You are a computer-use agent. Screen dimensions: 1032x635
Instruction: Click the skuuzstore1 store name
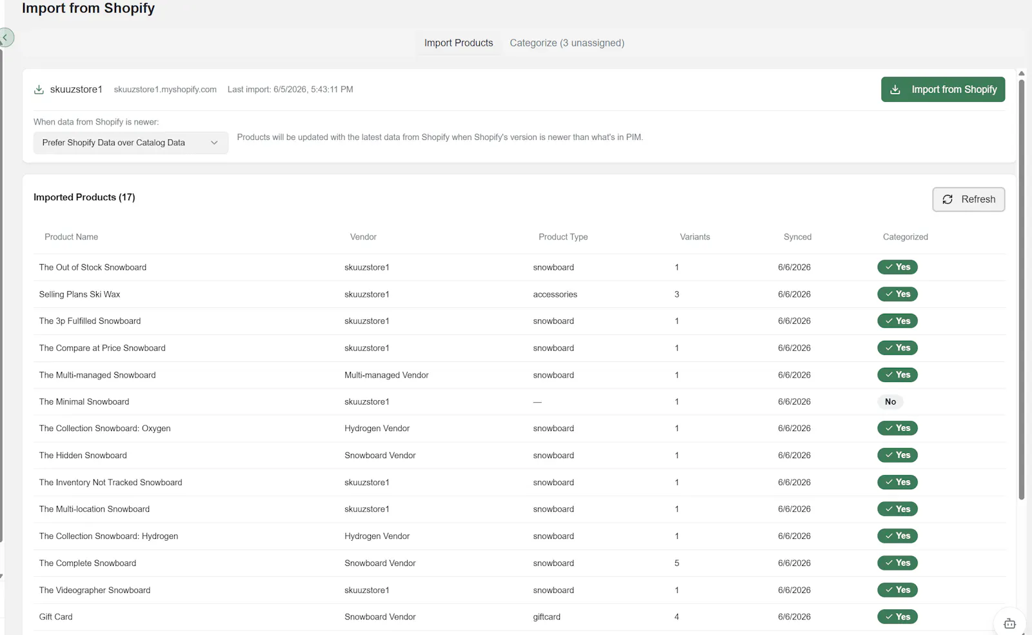(76, 90)
